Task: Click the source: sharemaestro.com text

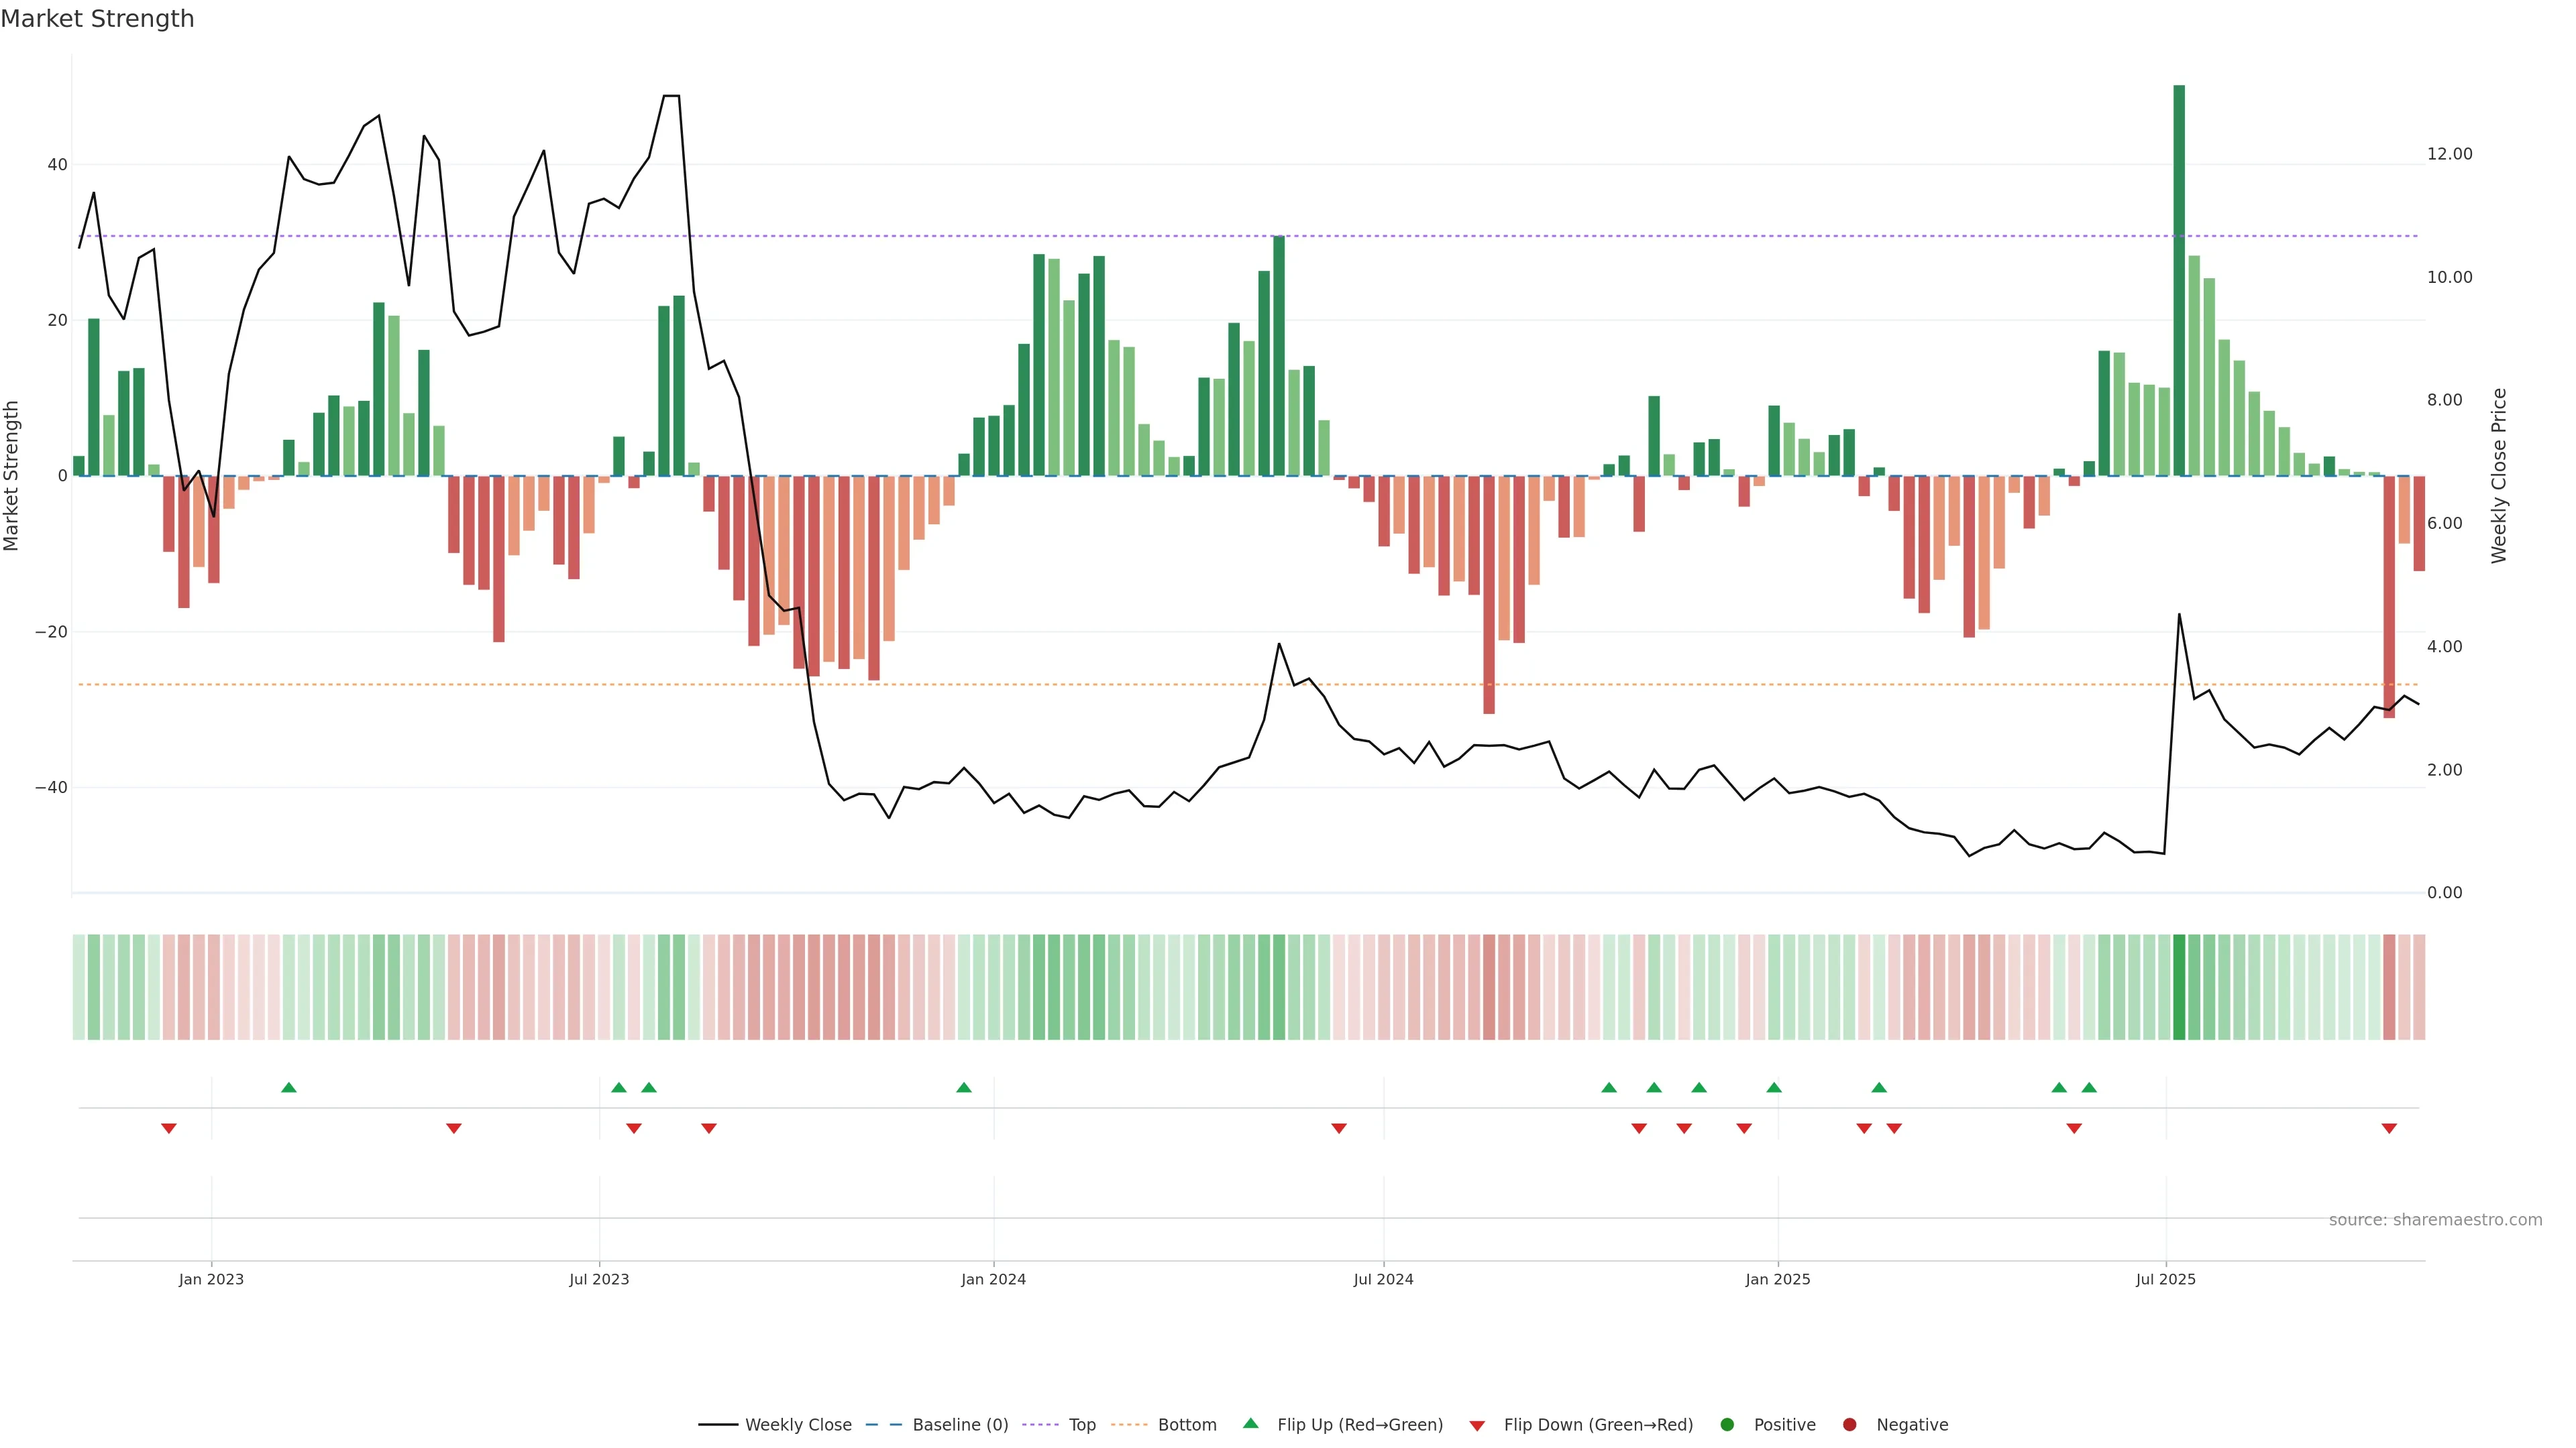Action: (2435, 1220)
